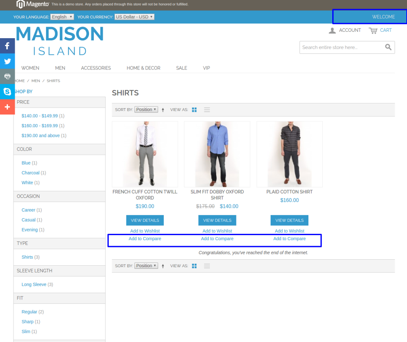Add Slim Fit Dobby Oxford to compare
407x342 pixels.
(x=217, y=239)
